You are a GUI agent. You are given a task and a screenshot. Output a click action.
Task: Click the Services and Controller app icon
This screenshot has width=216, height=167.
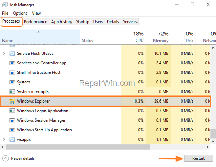pos(12,63)
